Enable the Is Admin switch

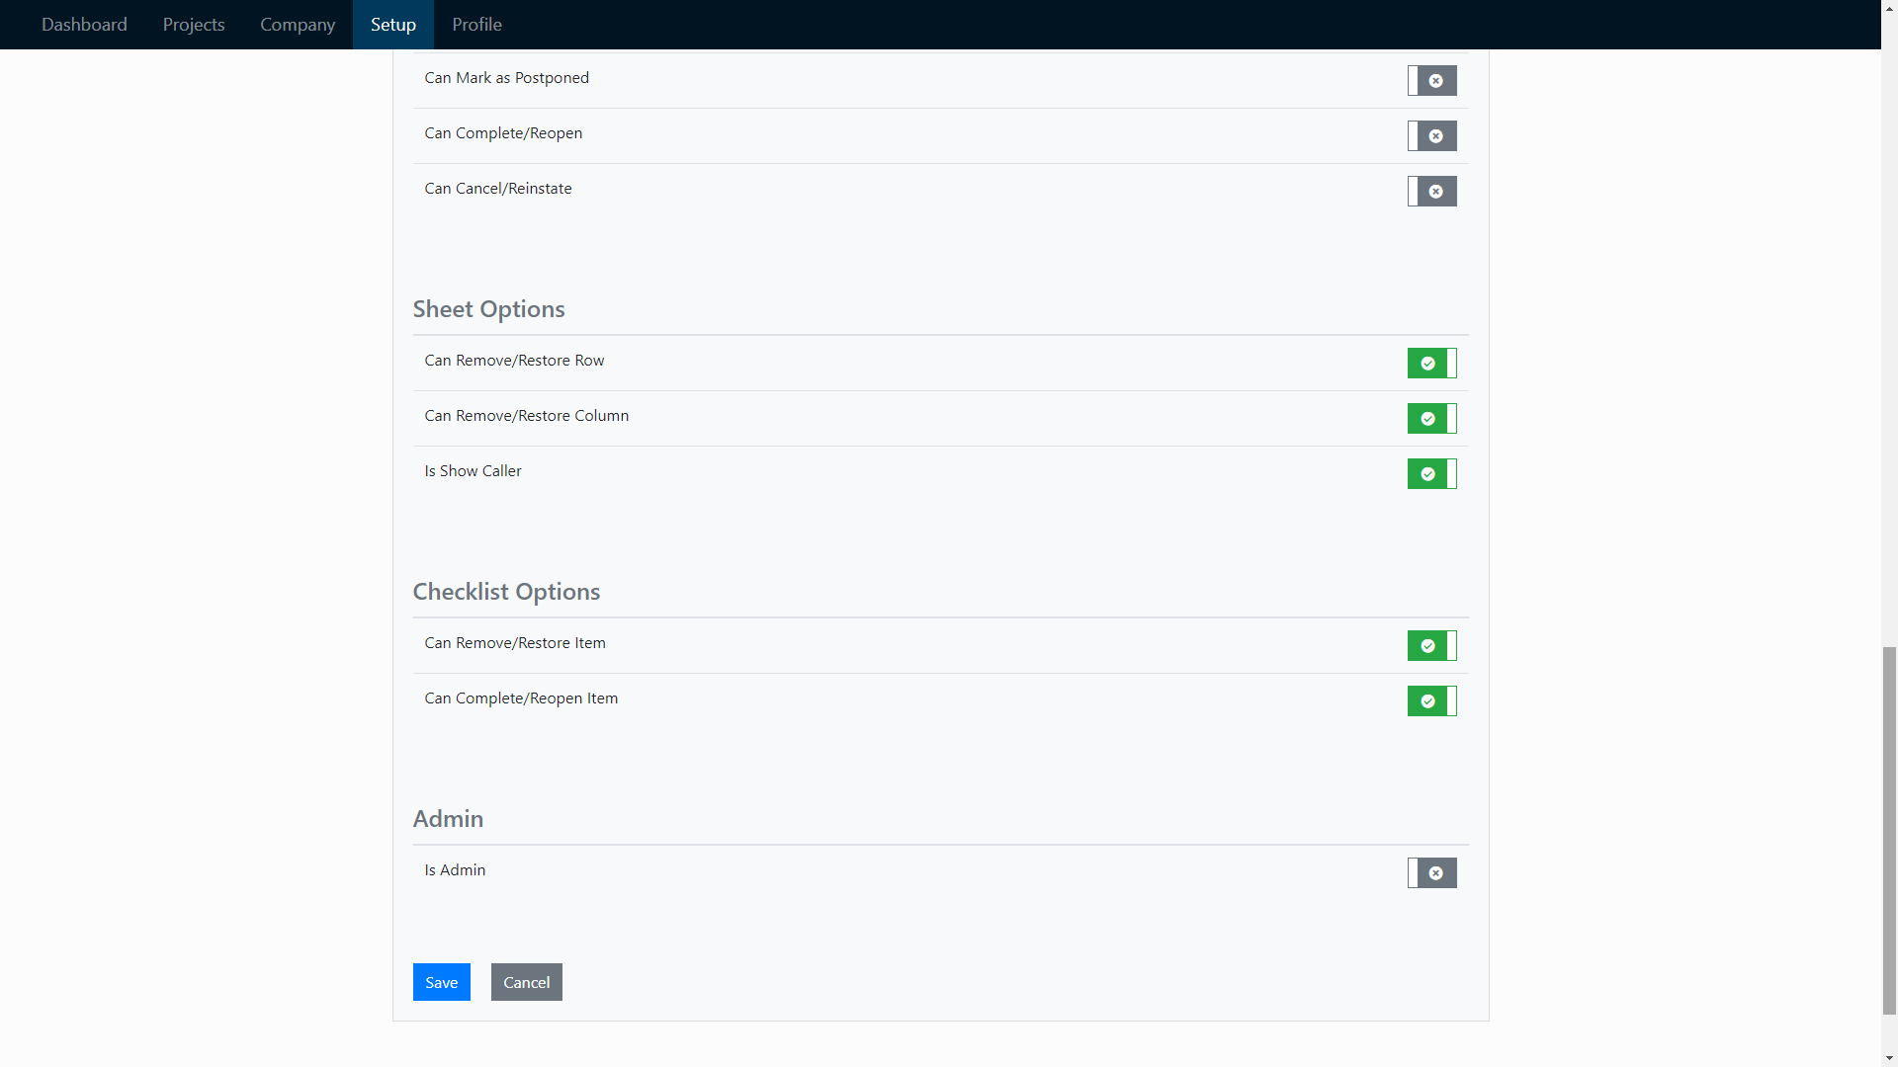click(1431, 872)
